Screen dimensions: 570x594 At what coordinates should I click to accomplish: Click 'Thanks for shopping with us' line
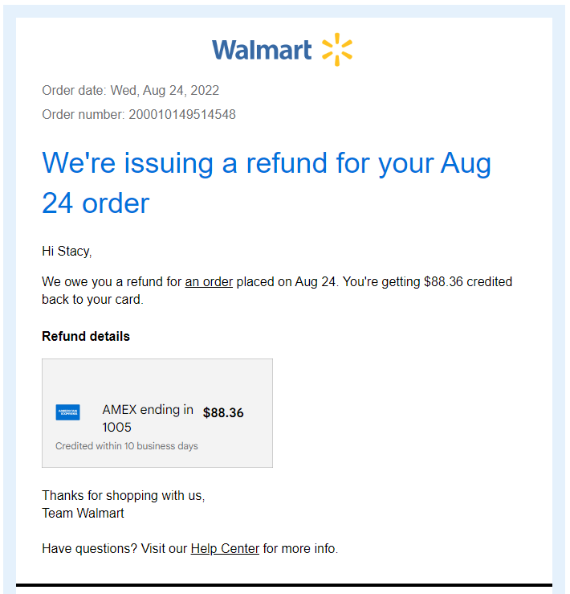[x=124, y=495]
